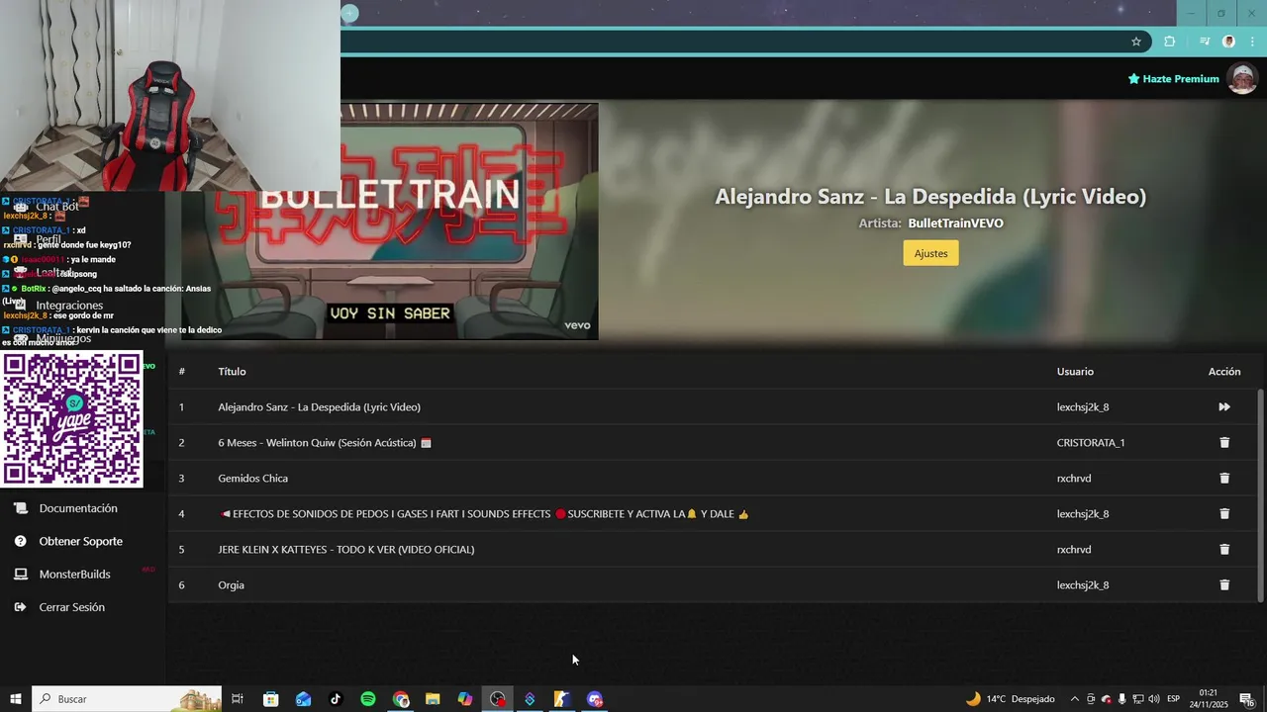
Task: Click the page scrollbar on the right
Action: tap(1260, 494)
